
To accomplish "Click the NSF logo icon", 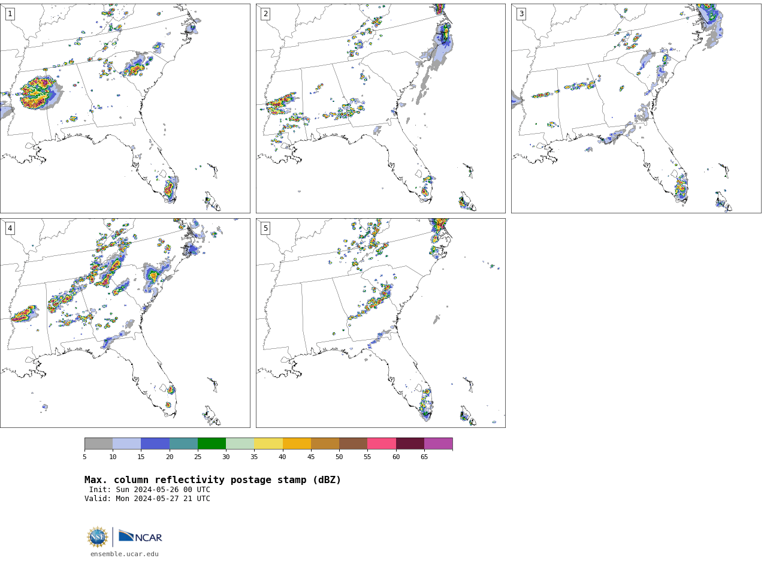I will pos(98,537).
